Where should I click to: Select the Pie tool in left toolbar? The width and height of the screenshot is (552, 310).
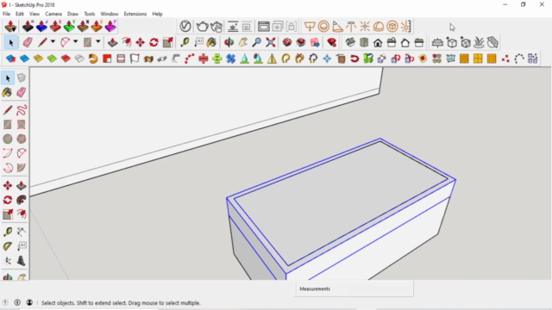tap(22, 168)
